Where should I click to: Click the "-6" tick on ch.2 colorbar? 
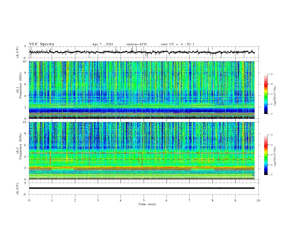271,165
